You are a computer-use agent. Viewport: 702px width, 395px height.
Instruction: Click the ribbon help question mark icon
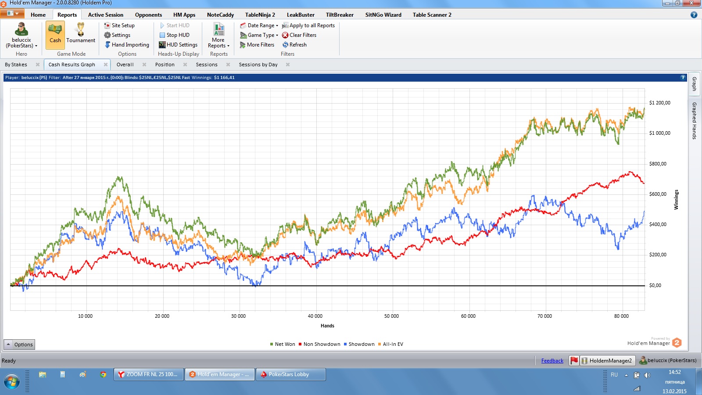tap(694, 15)
